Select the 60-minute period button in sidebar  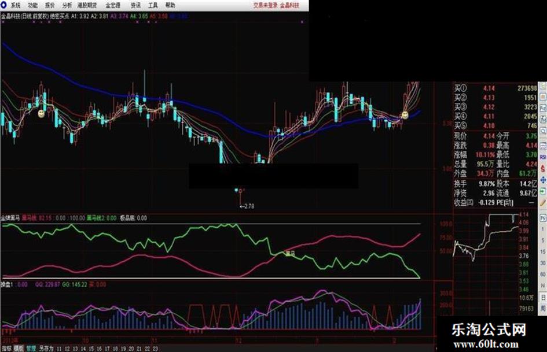coord(543,275)
